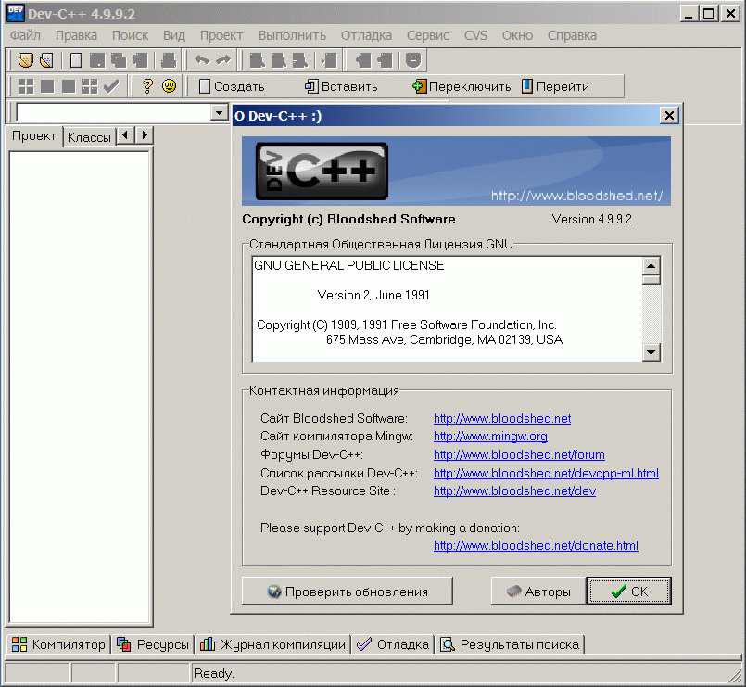
Task: Click the Print toolbar icon
Action: (x=169, y=60)
